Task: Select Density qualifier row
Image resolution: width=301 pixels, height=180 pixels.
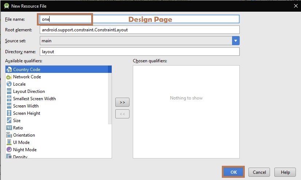Action: coord(58,156)
